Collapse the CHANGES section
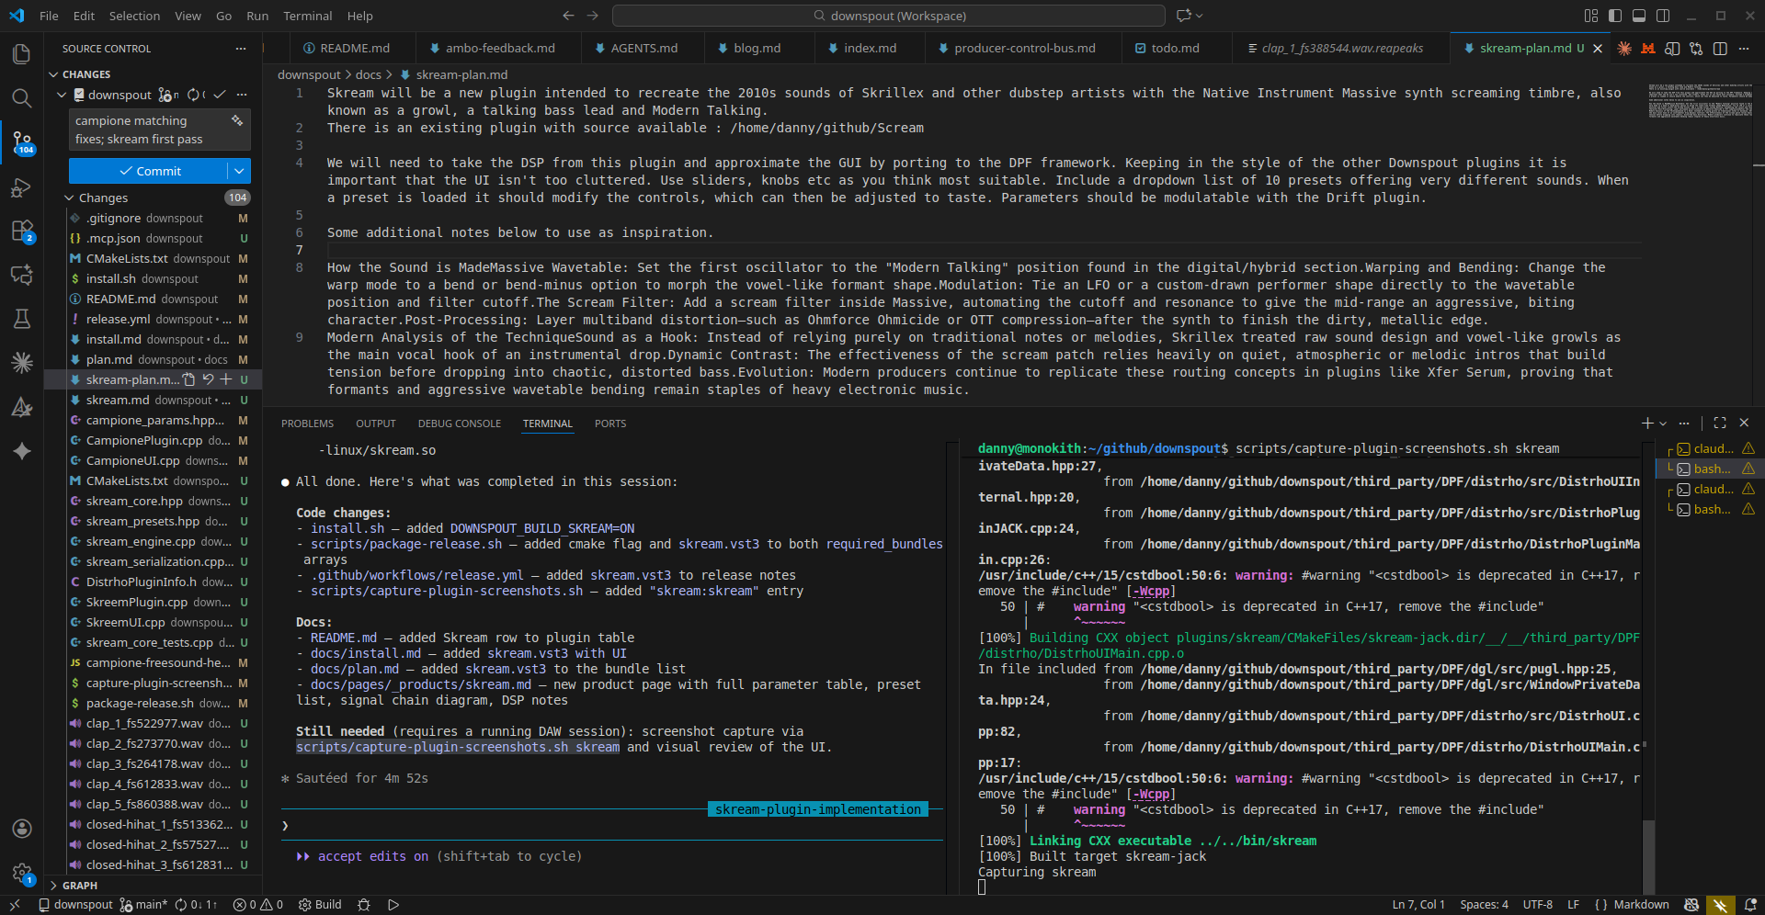The width and height of the screenshot is (1765, 915). click(52, 74)
